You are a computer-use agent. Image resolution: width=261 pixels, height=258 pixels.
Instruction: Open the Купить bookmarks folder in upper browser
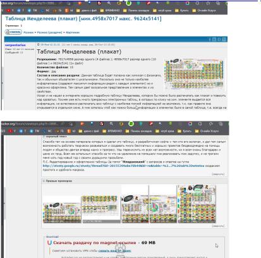(x=181, y=10)
